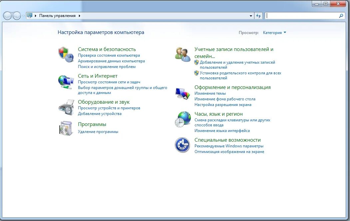This screenshot has height=221, width=350.
Task: Click the Forward navigation arrow button
Action: pyautogui.click(x=17, y=16)
